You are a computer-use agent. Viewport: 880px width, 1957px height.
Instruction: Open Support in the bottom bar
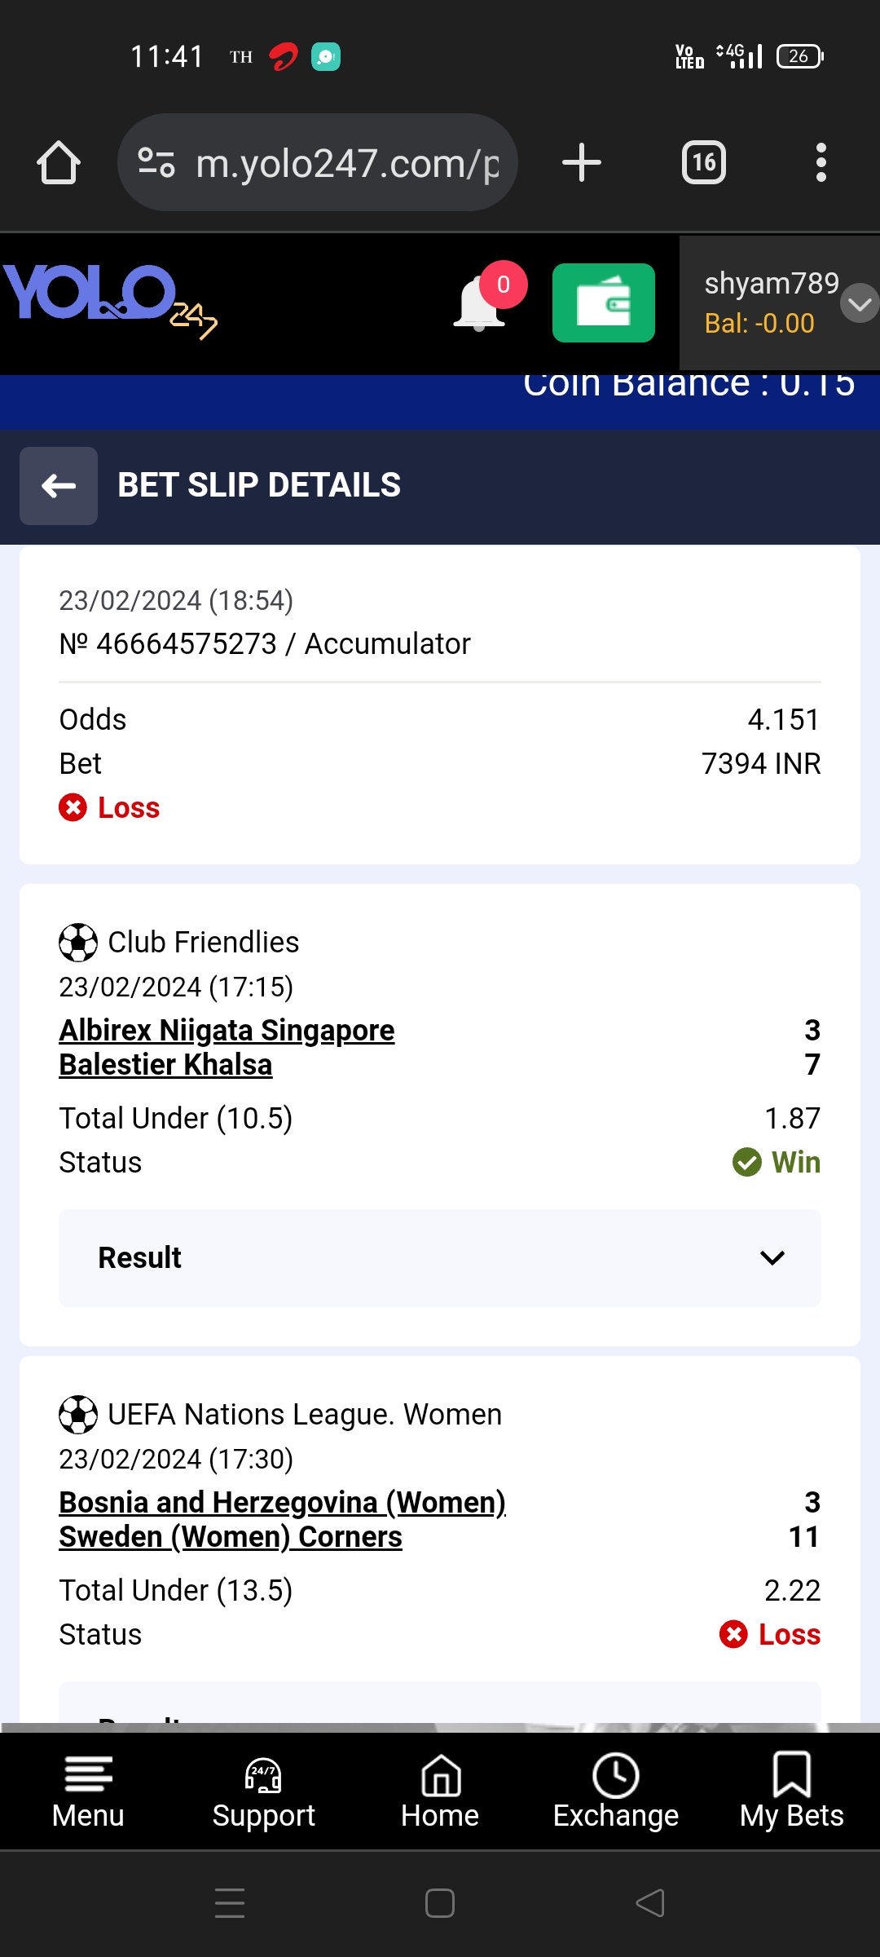tap(263, 1791)
